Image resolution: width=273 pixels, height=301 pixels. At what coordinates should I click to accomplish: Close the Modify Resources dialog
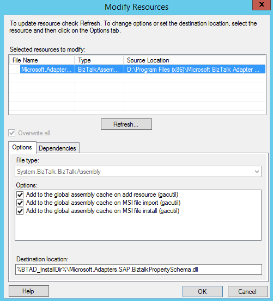[x=262, y=5]
